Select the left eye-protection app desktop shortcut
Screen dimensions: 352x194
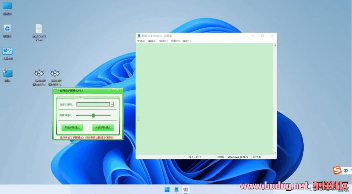pos(39,77)
